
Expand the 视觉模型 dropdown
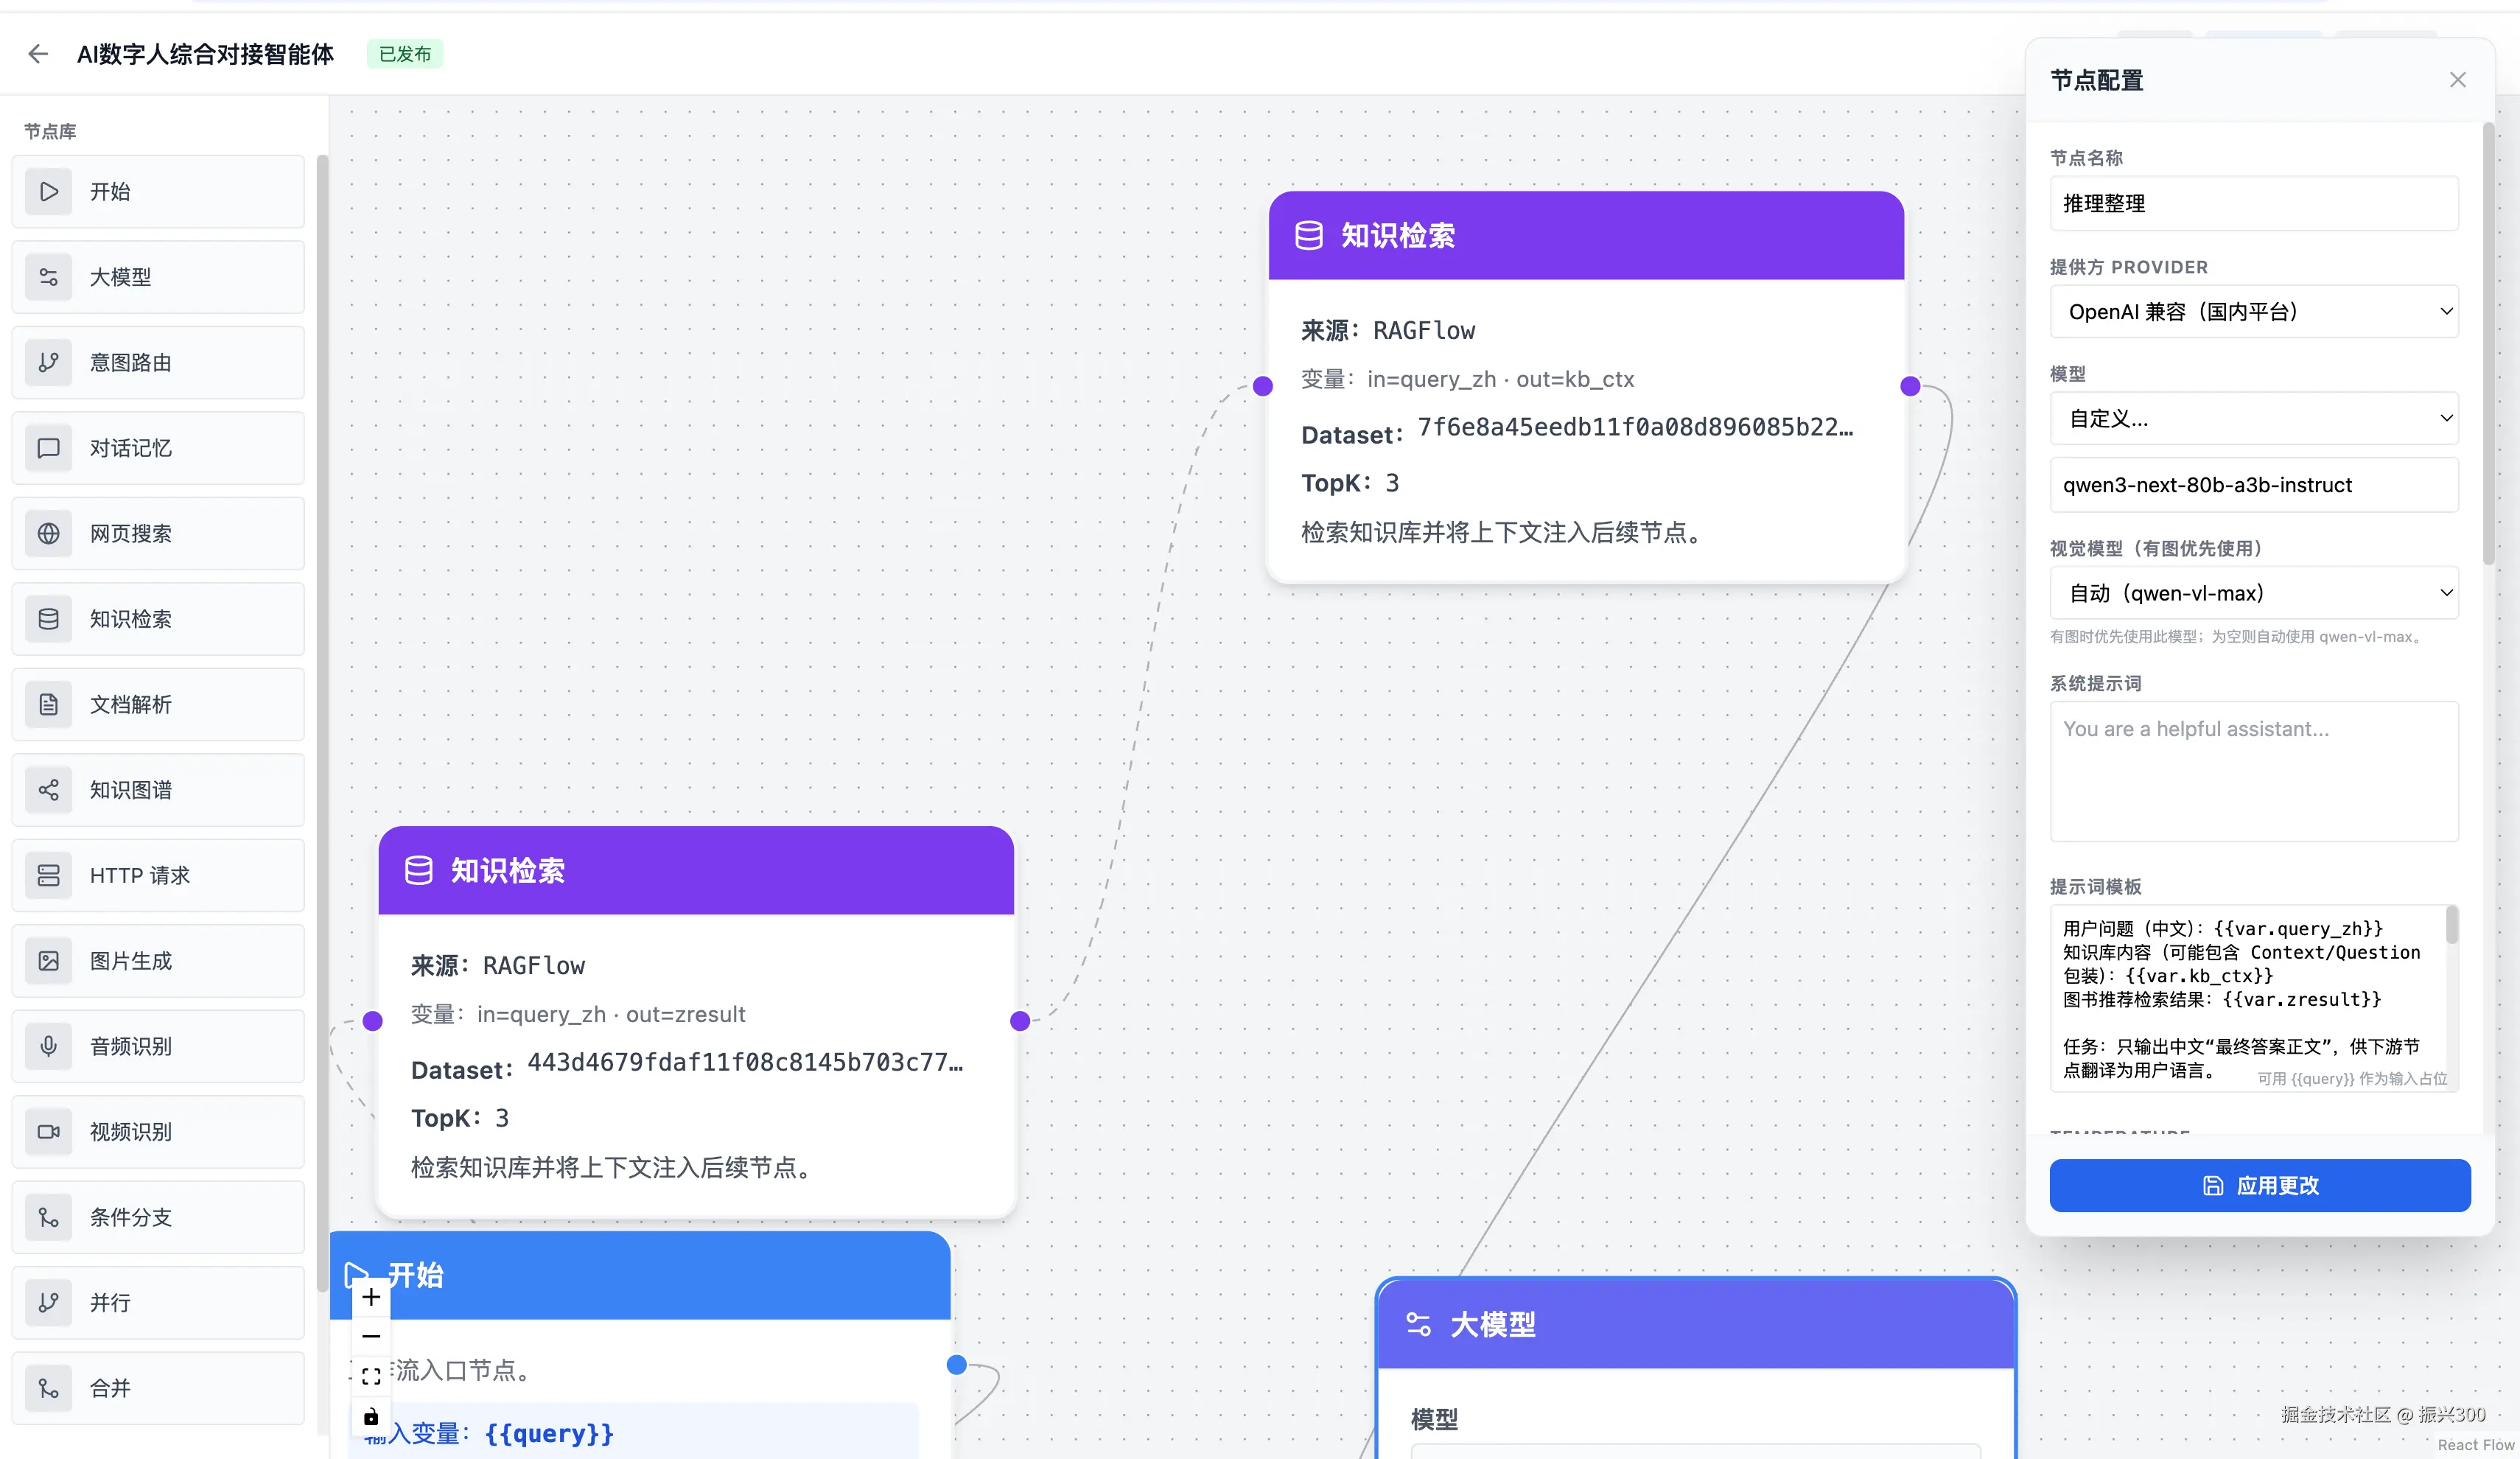(2253, 593)
